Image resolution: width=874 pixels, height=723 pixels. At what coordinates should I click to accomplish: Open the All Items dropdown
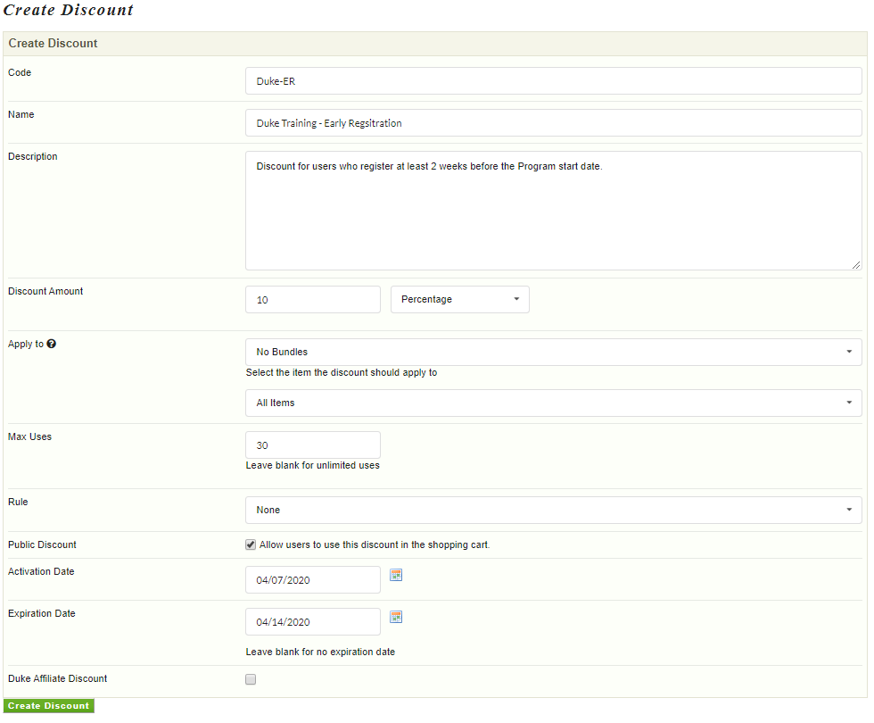[554, 403]
